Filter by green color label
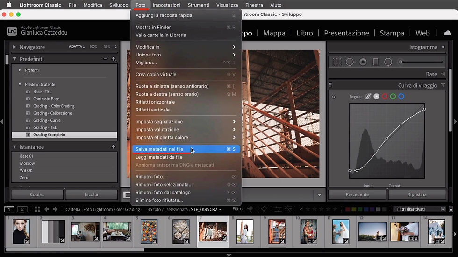Image resolution: width=458 pixels, height=257 pixels. point(360,209)
